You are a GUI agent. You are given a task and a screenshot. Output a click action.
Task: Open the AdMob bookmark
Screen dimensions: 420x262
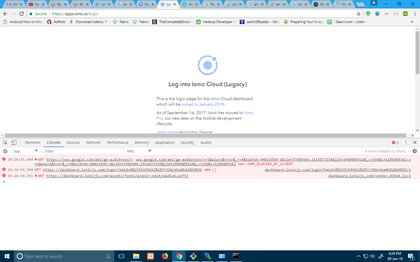tap(56, 22)
